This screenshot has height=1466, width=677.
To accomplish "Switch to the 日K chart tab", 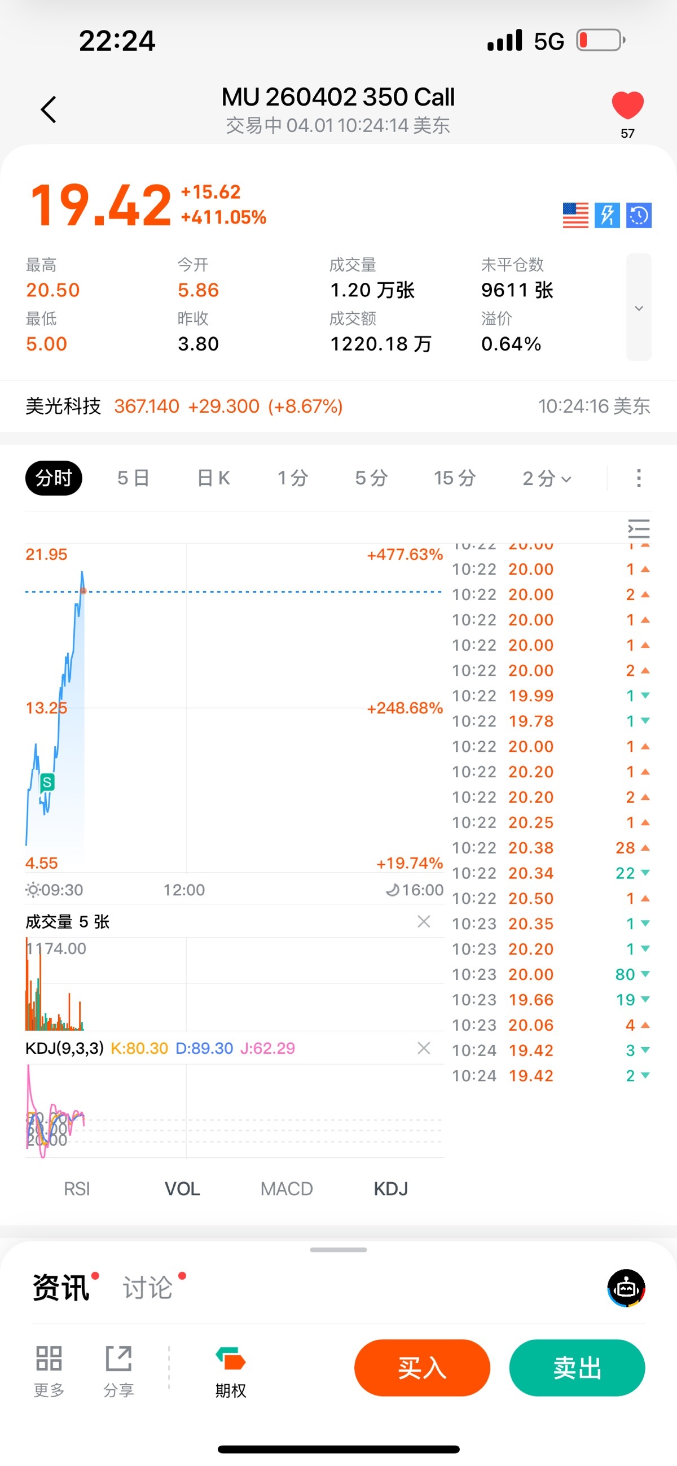I will 213,478.
